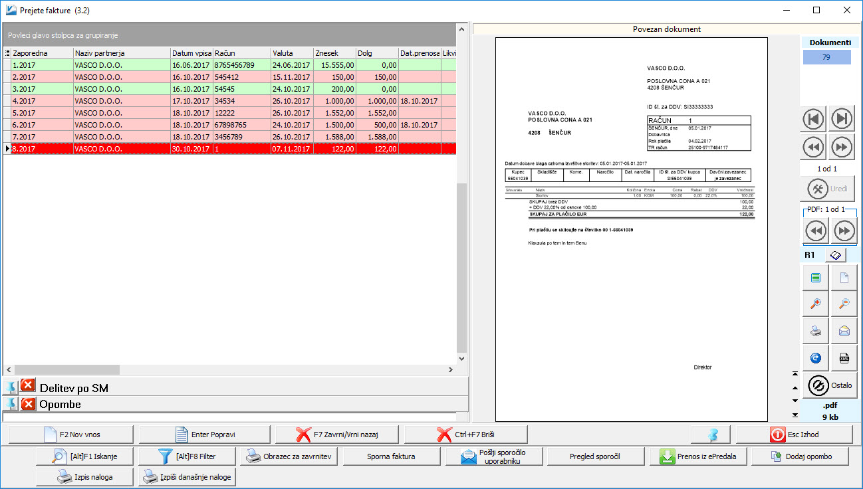Click Ctrl+F7 Briši button
863x489 pixels.
tap(466, 435)
